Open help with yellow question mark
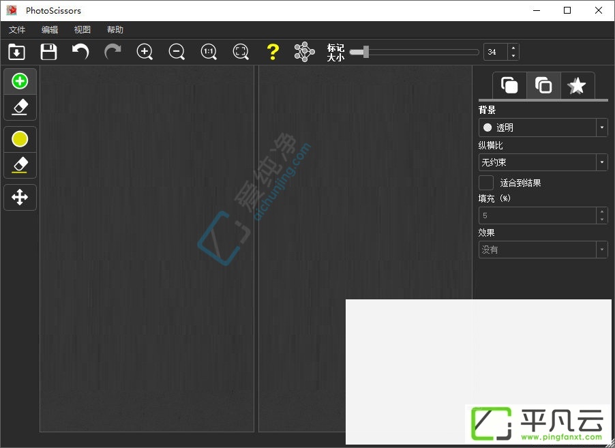The height and width of the screenshot is (448, 615). [x=273, y=52]
